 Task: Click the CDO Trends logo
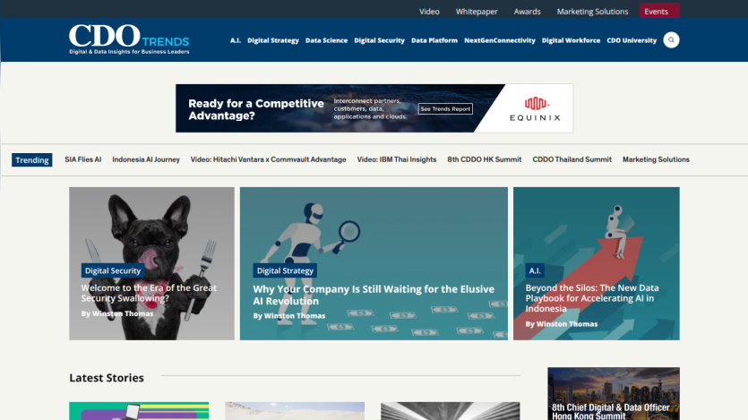(x=129, y=39)
